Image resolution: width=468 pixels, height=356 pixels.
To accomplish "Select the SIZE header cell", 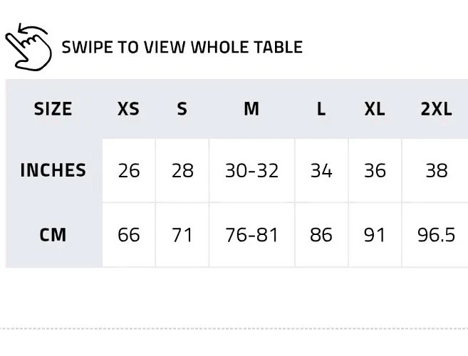I will pyautogui.click(x=53, y=109).
